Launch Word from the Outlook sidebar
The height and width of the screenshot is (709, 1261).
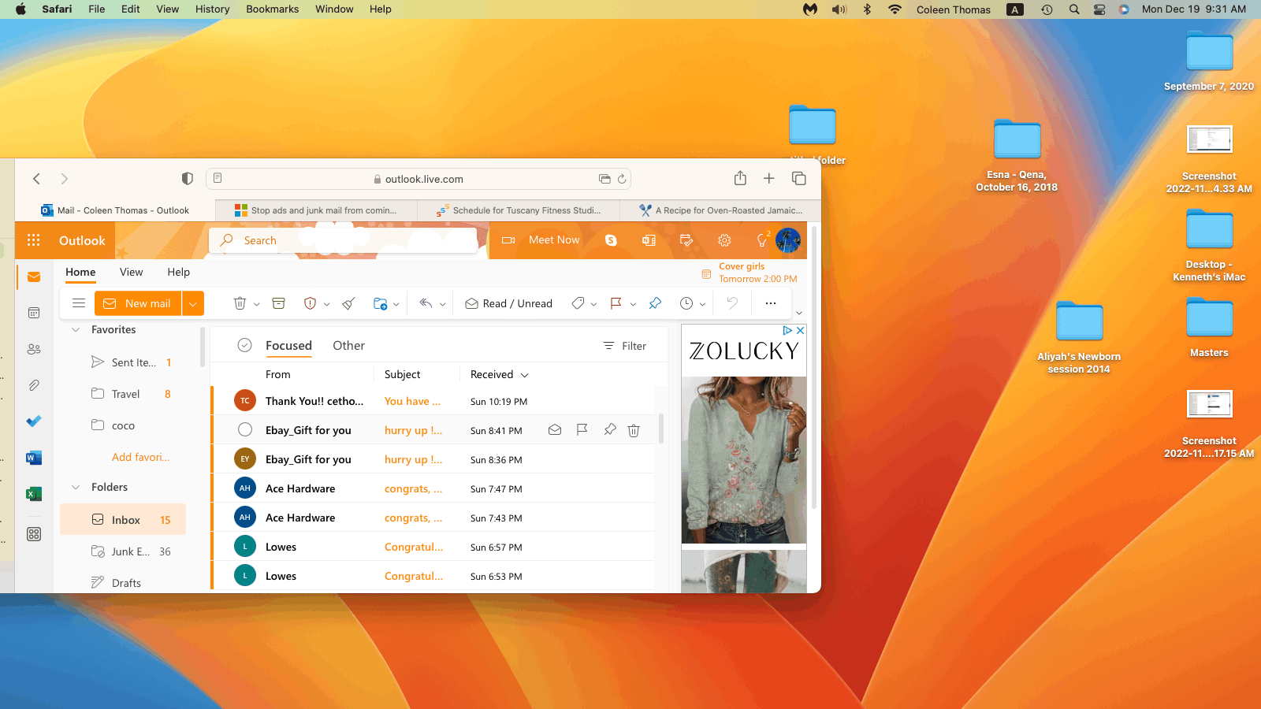tap(34, 458)
